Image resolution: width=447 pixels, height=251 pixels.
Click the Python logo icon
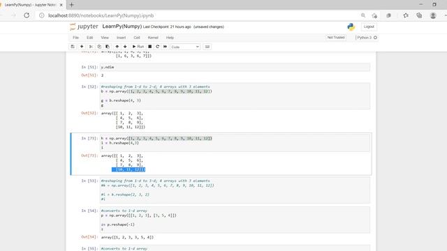(351, 26)
